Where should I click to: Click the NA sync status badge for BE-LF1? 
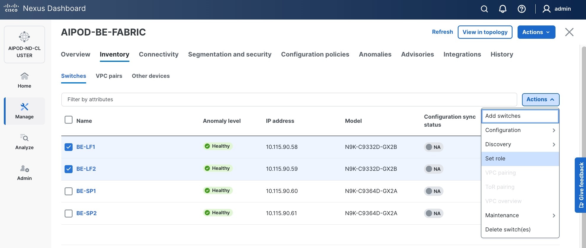pyautogui.click(x=433, y=147)
